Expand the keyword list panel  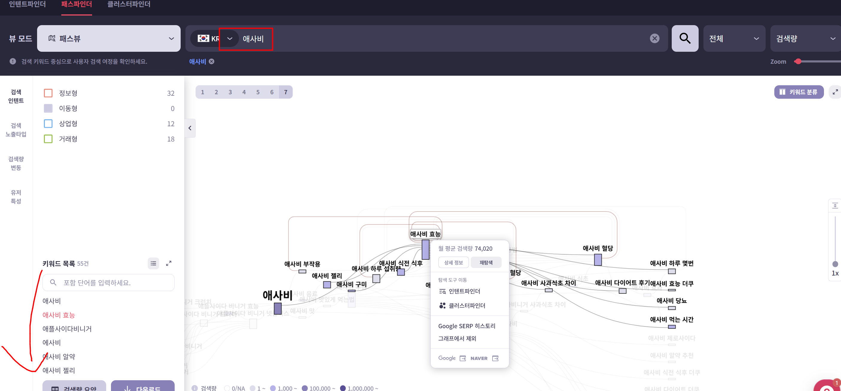coord(169,263)
